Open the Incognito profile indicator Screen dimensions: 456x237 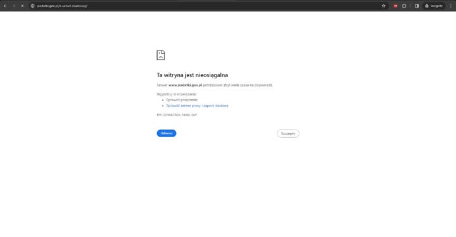[434, 6]
